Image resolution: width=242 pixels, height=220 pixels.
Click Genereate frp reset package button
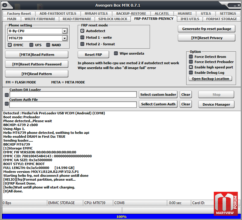(207, 29)
